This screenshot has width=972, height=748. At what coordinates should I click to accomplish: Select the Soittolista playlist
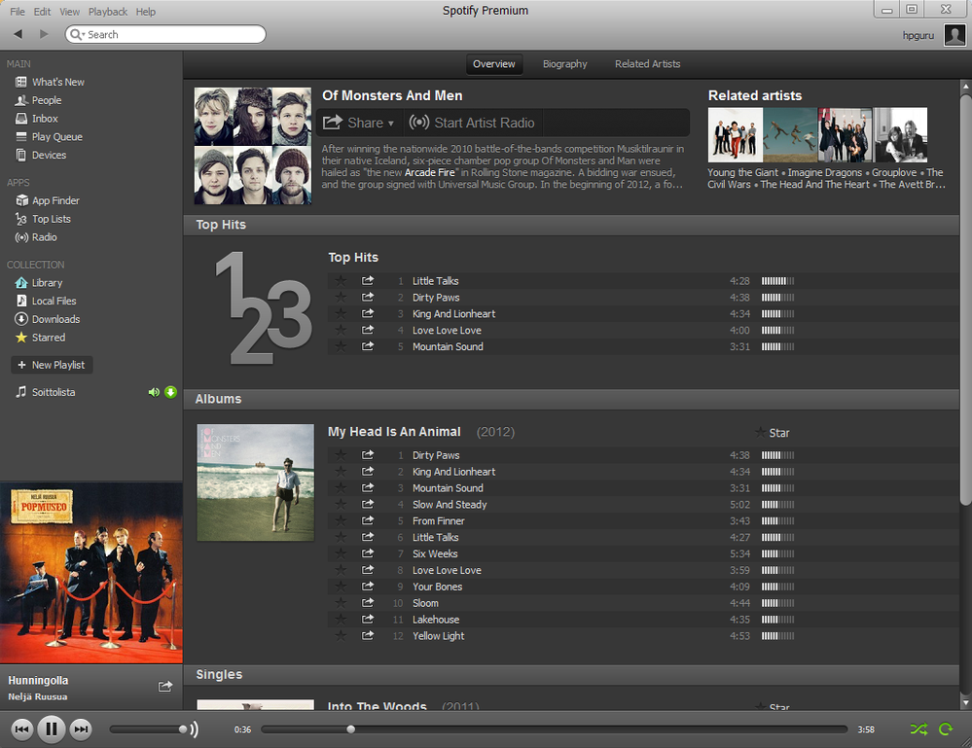46,392
